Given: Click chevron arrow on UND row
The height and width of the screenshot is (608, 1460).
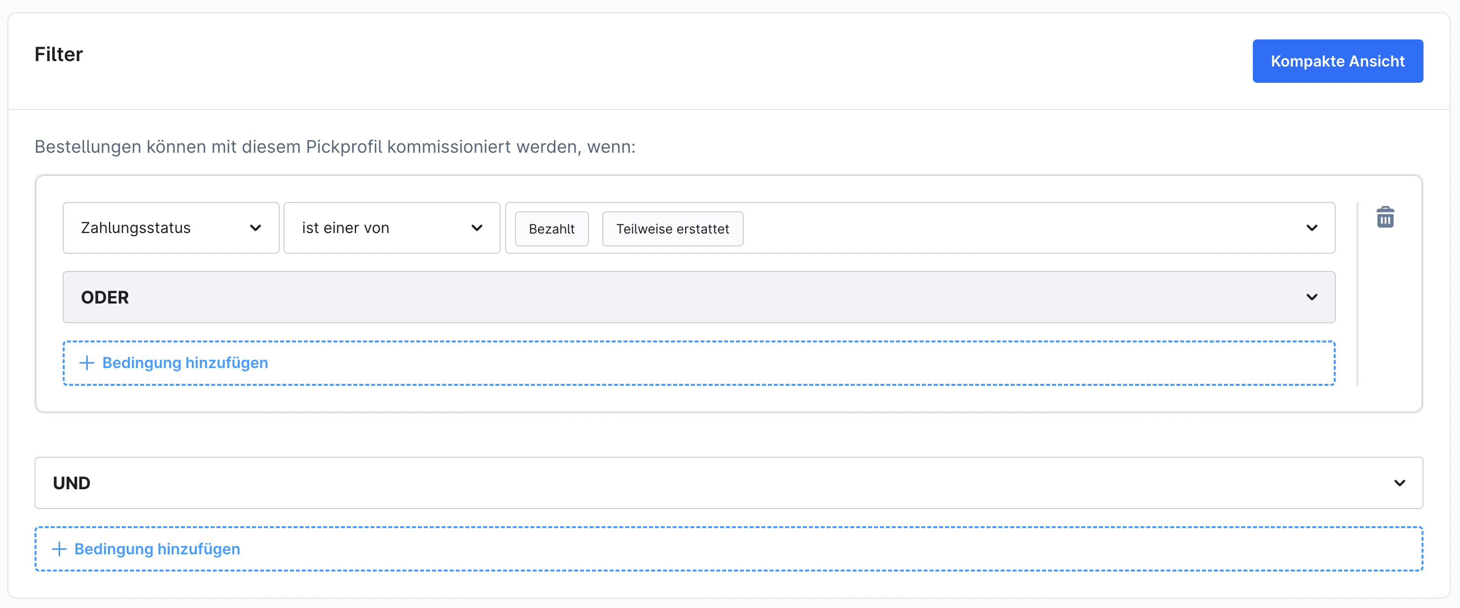Looking at the screenshot, I should pos(1399,483).
